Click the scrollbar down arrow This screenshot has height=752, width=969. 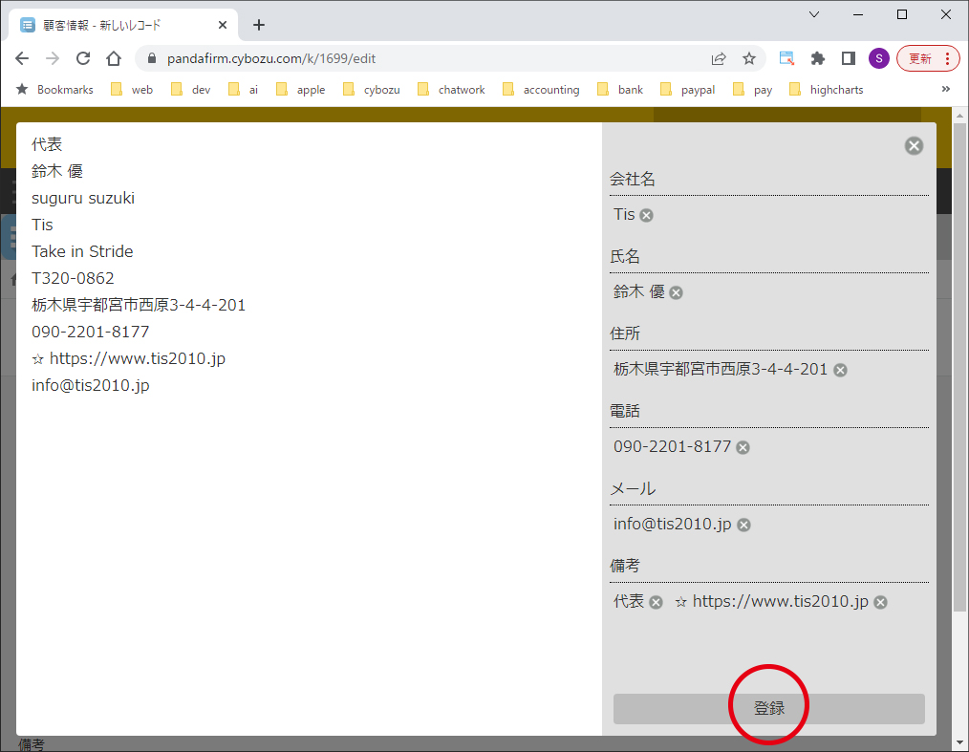pos(959,742)
